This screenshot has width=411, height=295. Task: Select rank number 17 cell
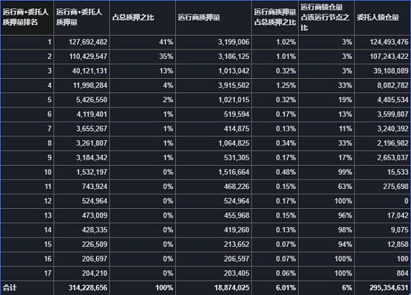[x=48, y=272]
